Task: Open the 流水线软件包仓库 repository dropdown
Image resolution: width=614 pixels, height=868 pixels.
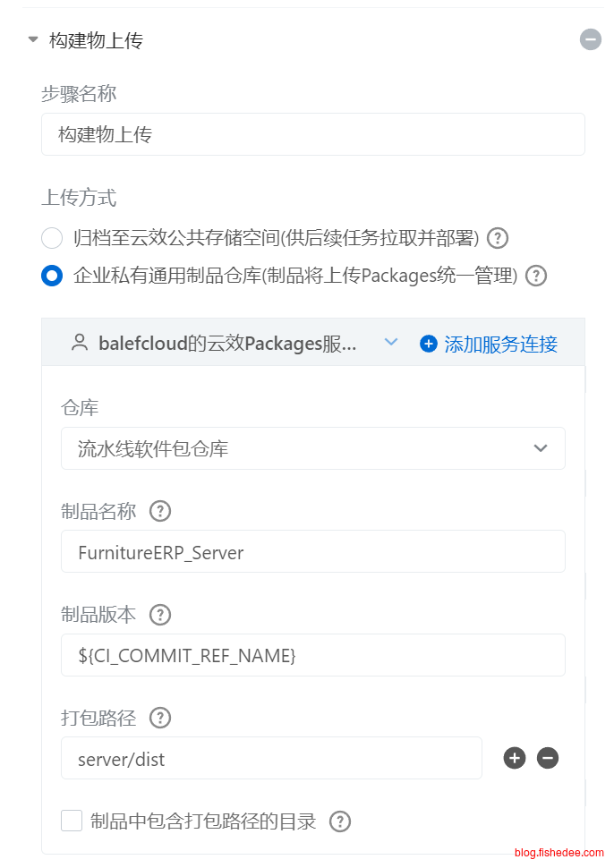Action: (312, 448)
